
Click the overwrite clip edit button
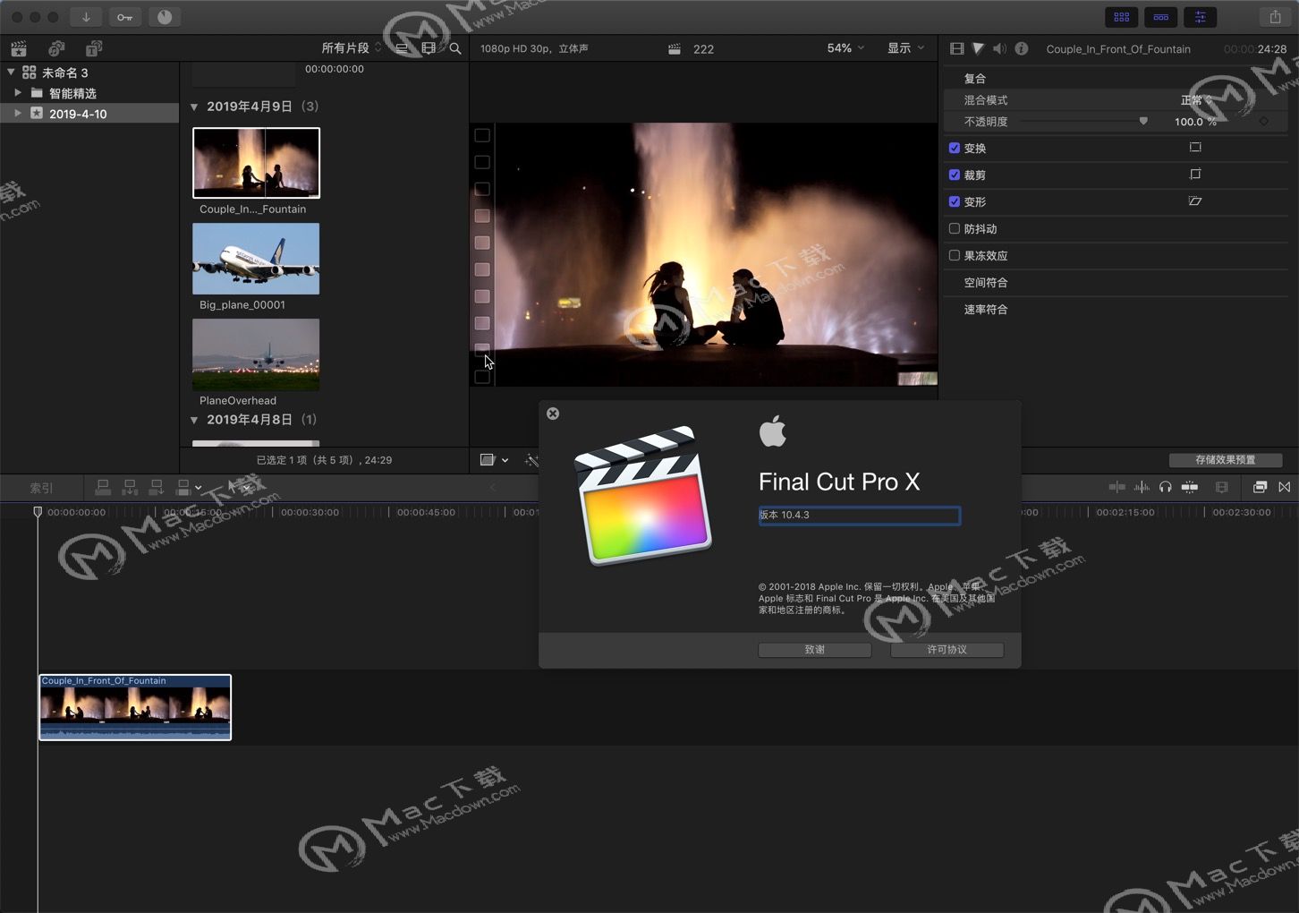183,487
